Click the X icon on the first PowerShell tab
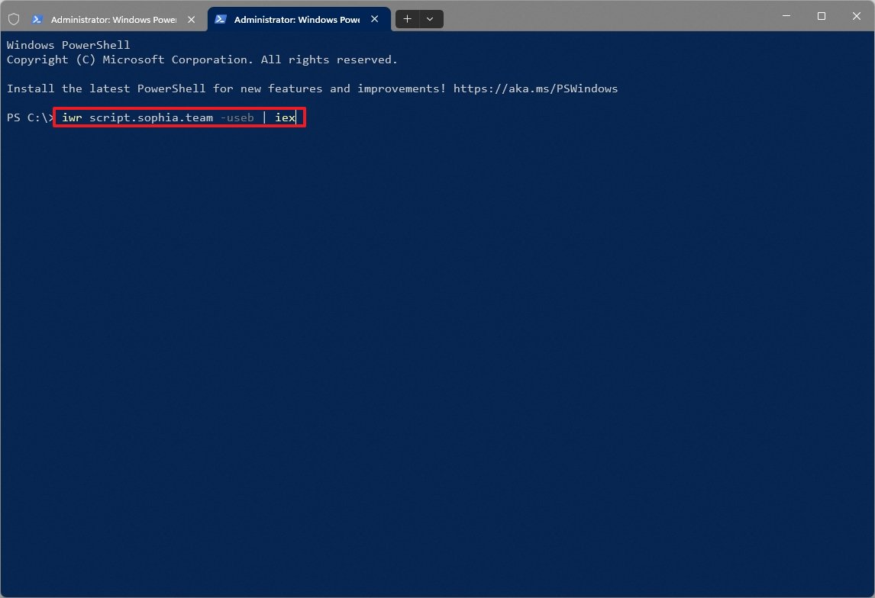The image size is (875, 598). pos(191,19)
